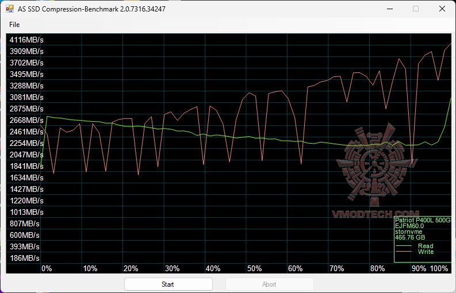Click the Write legend entry
Viewport: 456px width, 293px height.
pos(426,252)
